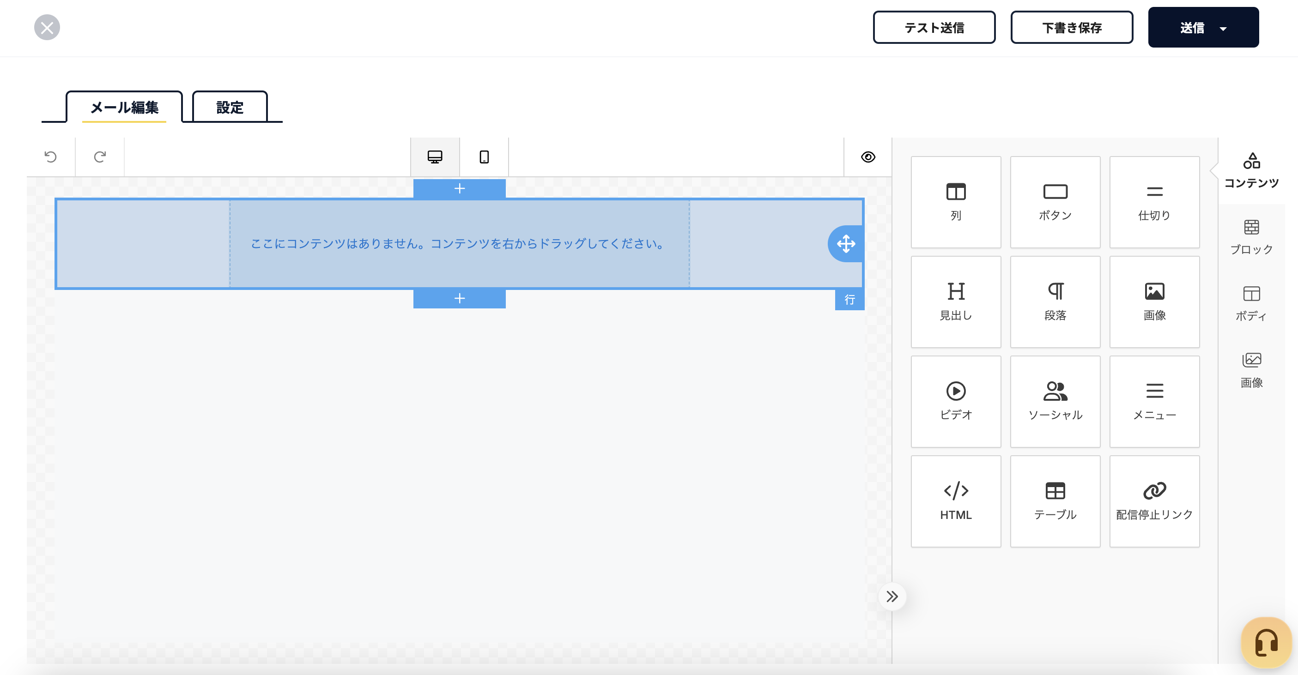Open the support headset chat button
Viewport: 1298px width, 675px height.
(1266, 643)
